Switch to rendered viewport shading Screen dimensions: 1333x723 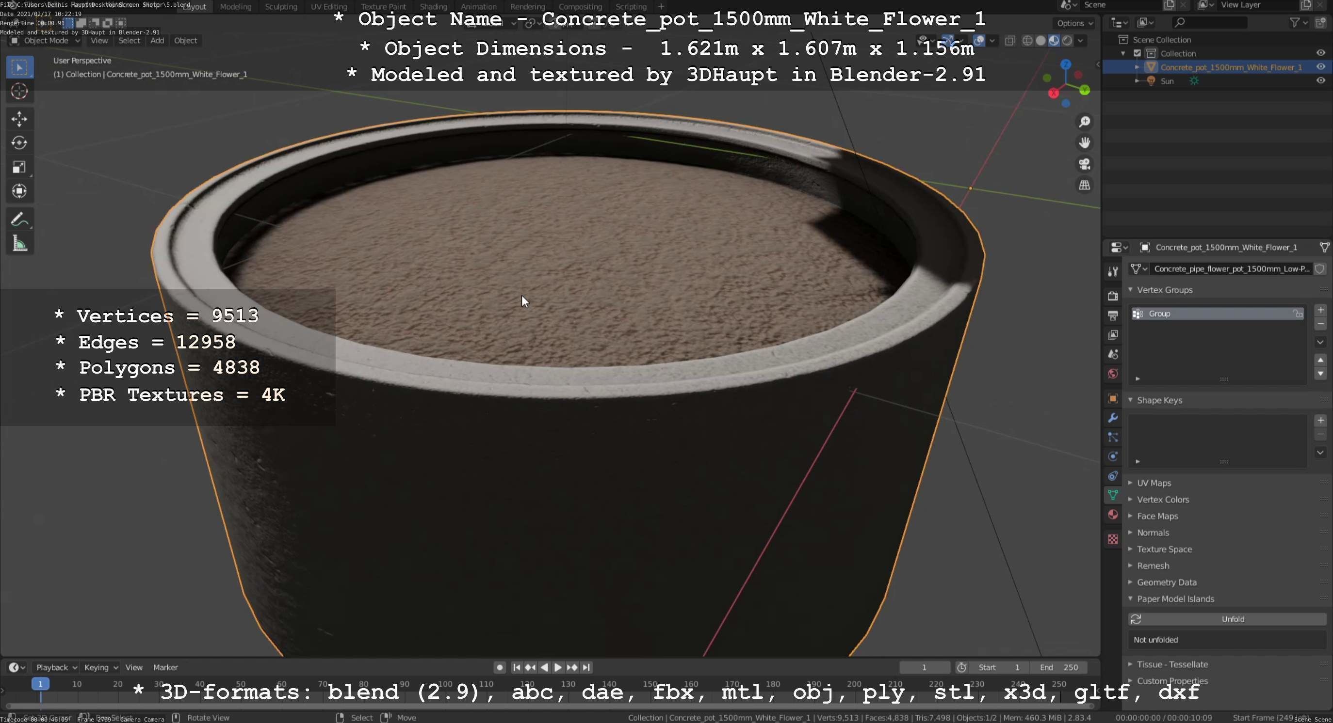tap(1067, 41)
